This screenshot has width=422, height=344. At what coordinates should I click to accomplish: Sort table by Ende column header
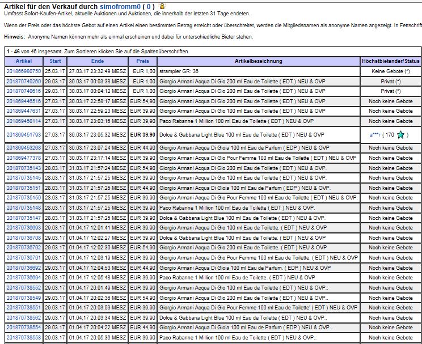tap(98, 61)
